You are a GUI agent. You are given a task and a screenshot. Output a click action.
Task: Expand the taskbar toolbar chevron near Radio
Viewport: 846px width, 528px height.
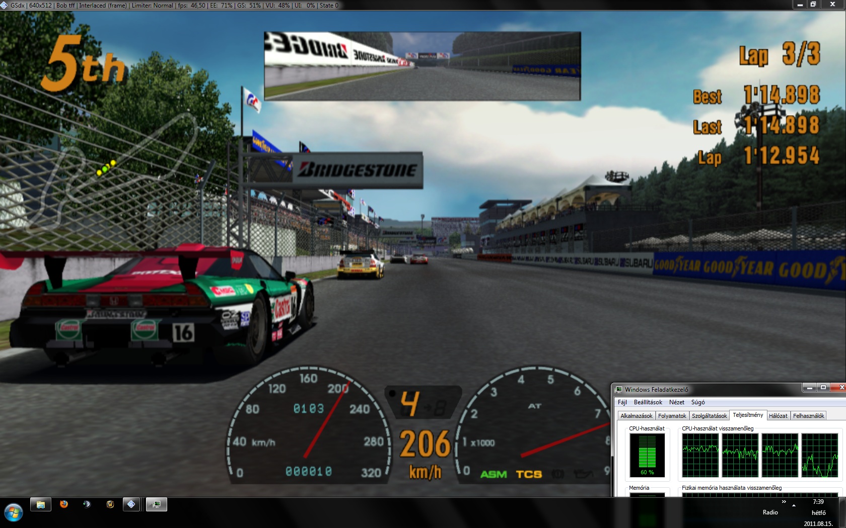(784, 501)
